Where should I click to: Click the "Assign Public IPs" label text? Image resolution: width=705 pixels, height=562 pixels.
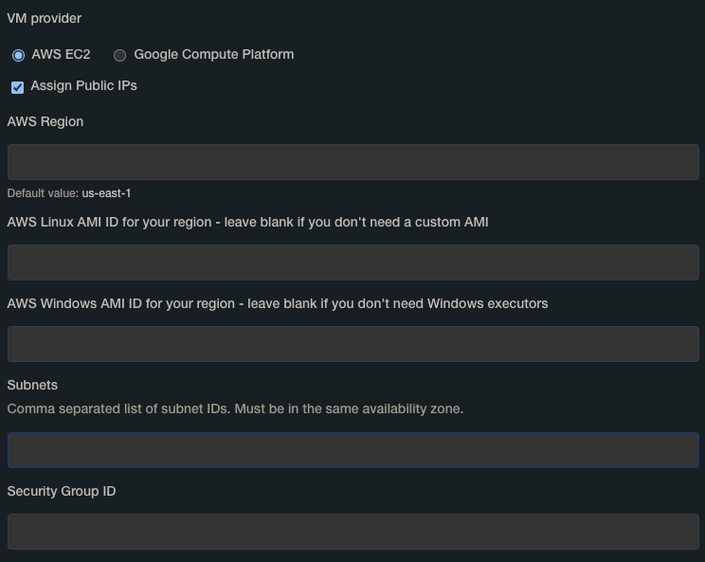point(83,86)
